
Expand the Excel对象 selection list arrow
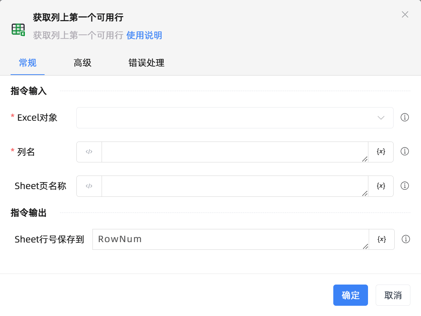pyautogui.click(x=381, y=117)
